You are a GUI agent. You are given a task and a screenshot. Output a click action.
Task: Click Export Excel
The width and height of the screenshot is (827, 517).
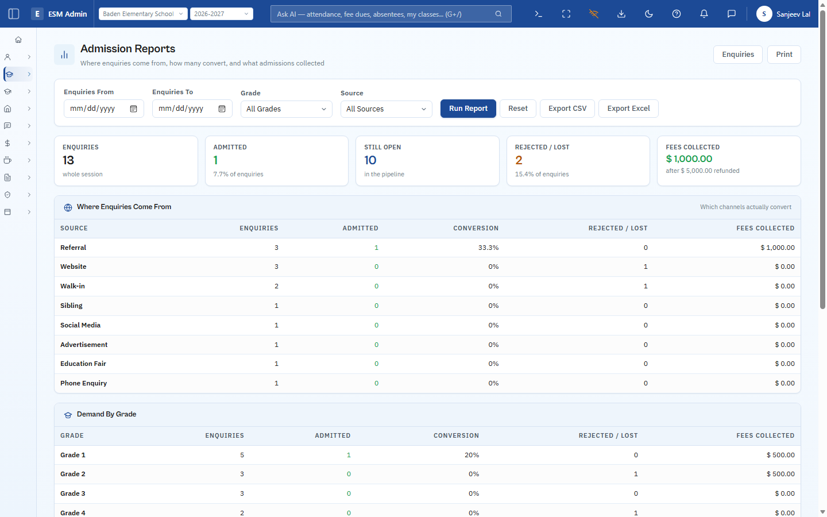tap(628, 109)
